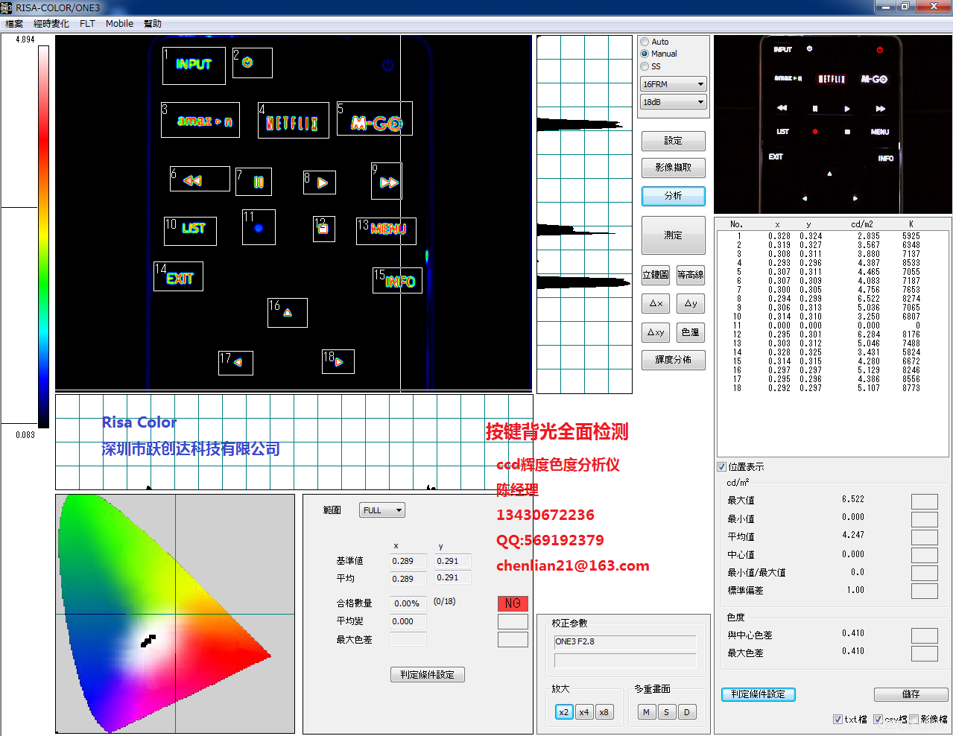The width and height of the screenshot is (953, 736).
Task: Click the vertical luminance color scale bar
Action: pyautogui.click(x=44, y=237)
